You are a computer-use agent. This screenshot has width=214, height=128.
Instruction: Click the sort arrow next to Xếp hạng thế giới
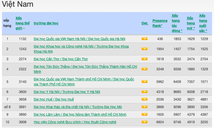point(24,28)
